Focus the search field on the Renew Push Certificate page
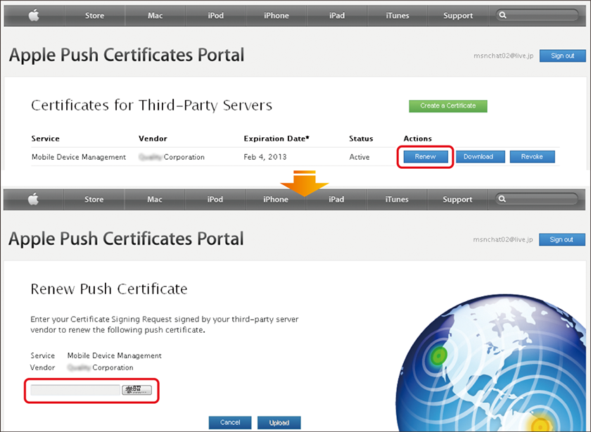 537,199
